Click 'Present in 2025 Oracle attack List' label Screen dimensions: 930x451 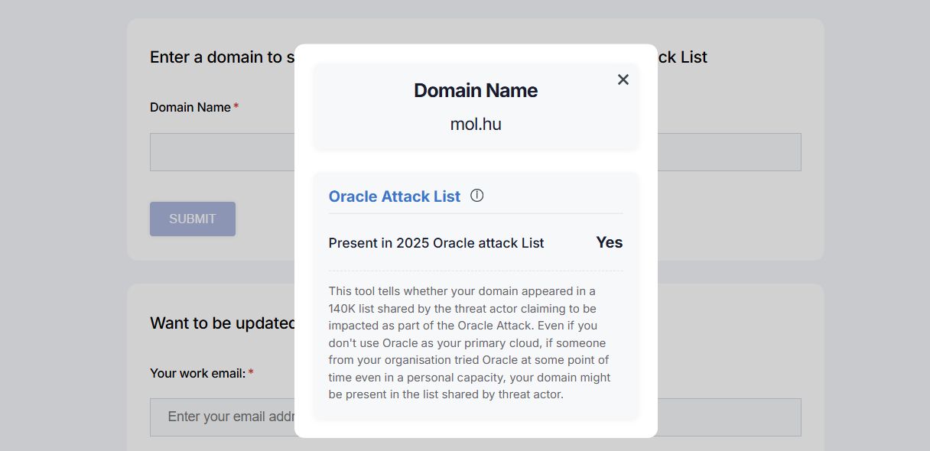click(437, 243)
